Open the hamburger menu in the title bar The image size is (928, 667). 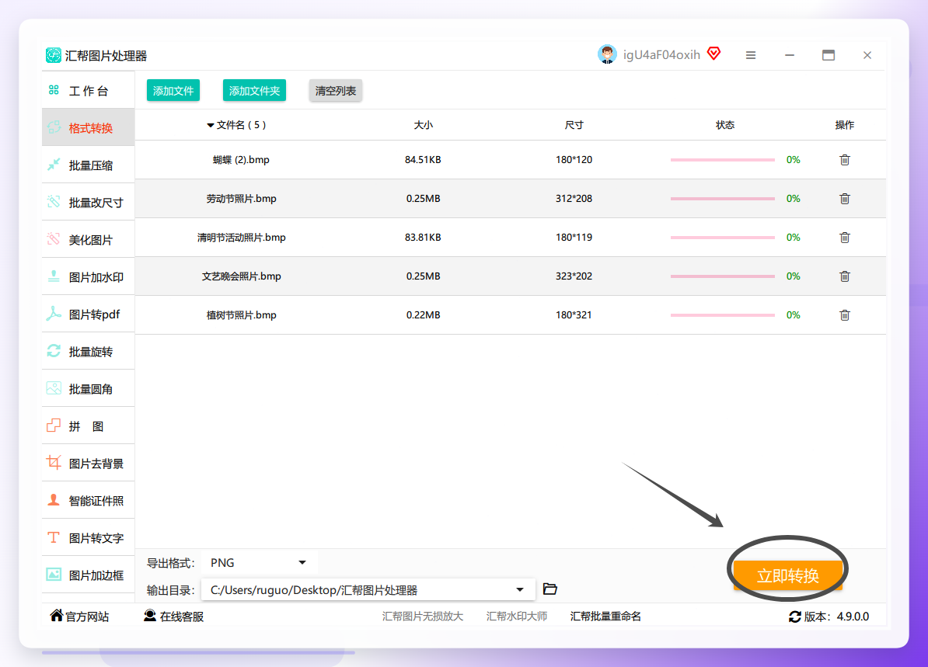[x=751, y=55]
